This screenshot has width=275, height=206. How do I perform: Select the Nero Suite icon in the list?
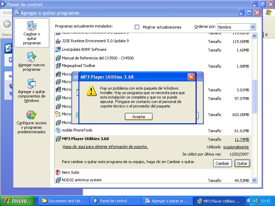click(58, 172)
